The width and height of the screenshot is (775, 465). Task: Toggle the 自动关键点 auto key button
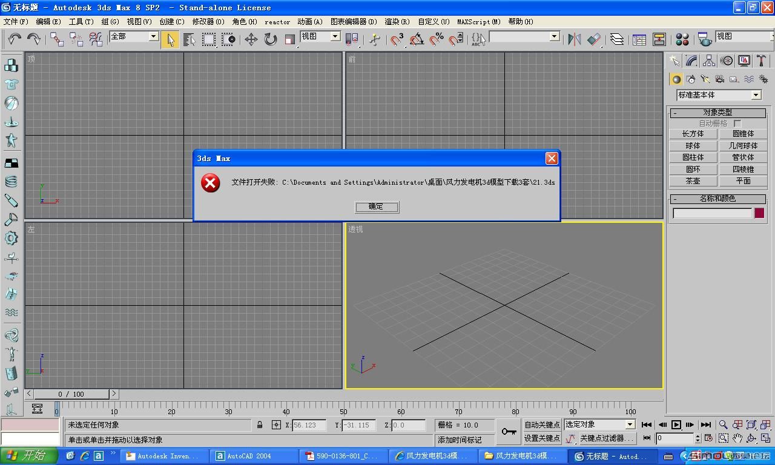coord(542,424)
